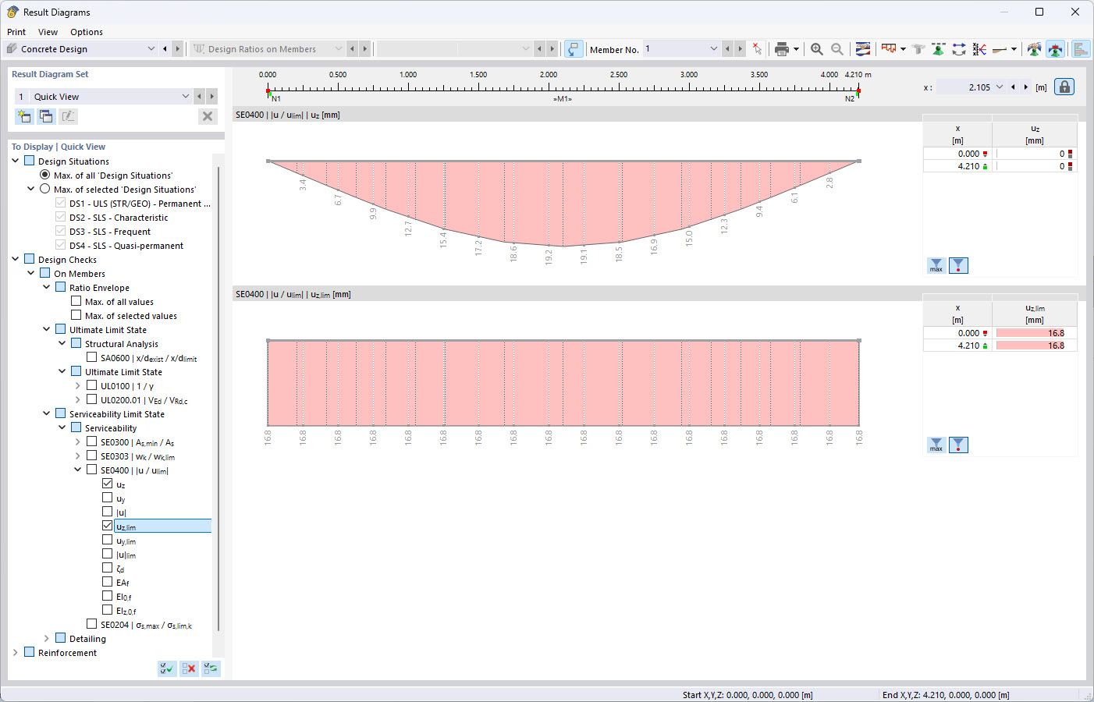1094x702 pixels.
Task: Open the Member No. dropdown
Action: [713, 49]
